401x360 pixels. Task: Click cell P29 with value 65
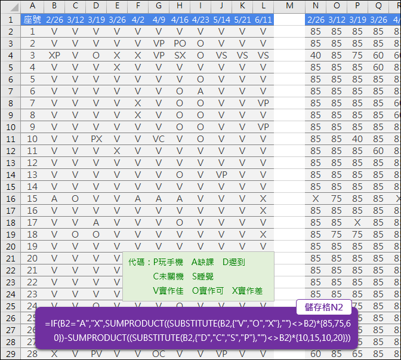pyautogui.click(x=357, y=354)
